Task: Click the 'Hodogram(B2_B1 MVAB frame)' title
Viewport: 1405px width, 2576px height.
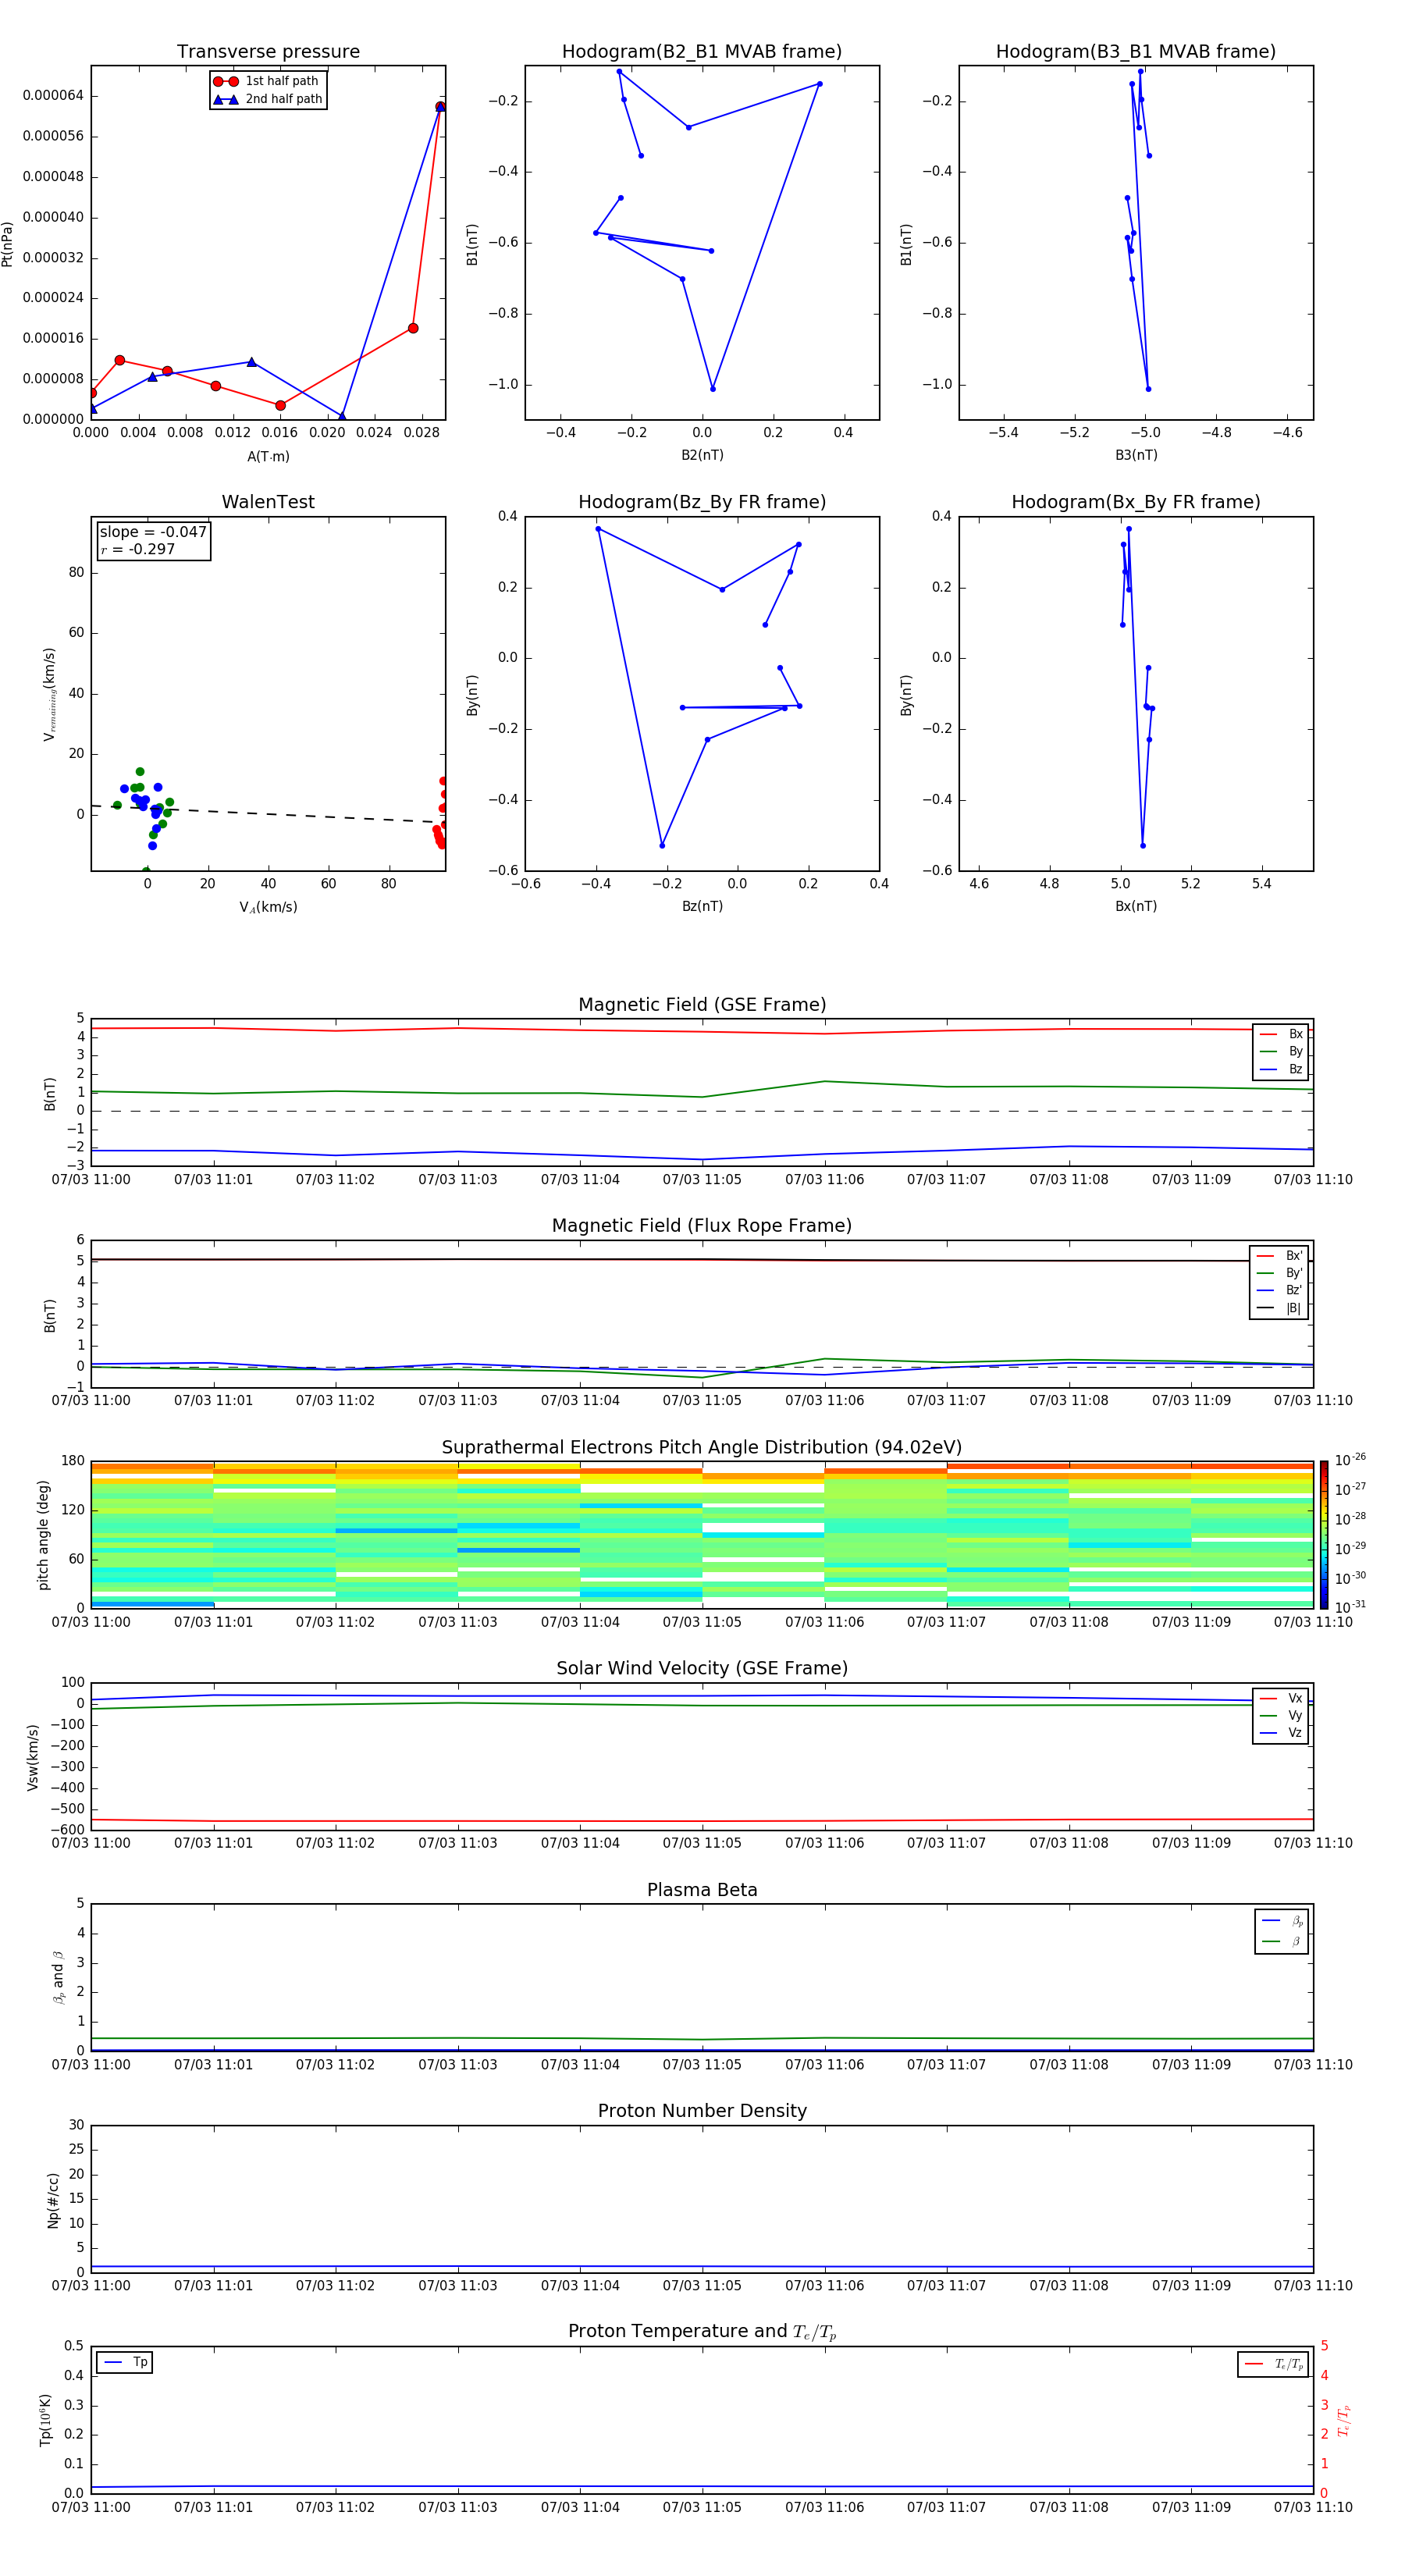Action: coord(701,52)
